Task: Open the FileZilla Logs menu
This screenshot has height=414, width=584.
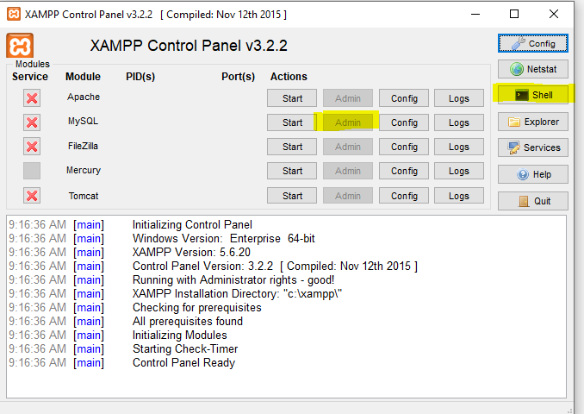Action: click(x=459, y=147)
